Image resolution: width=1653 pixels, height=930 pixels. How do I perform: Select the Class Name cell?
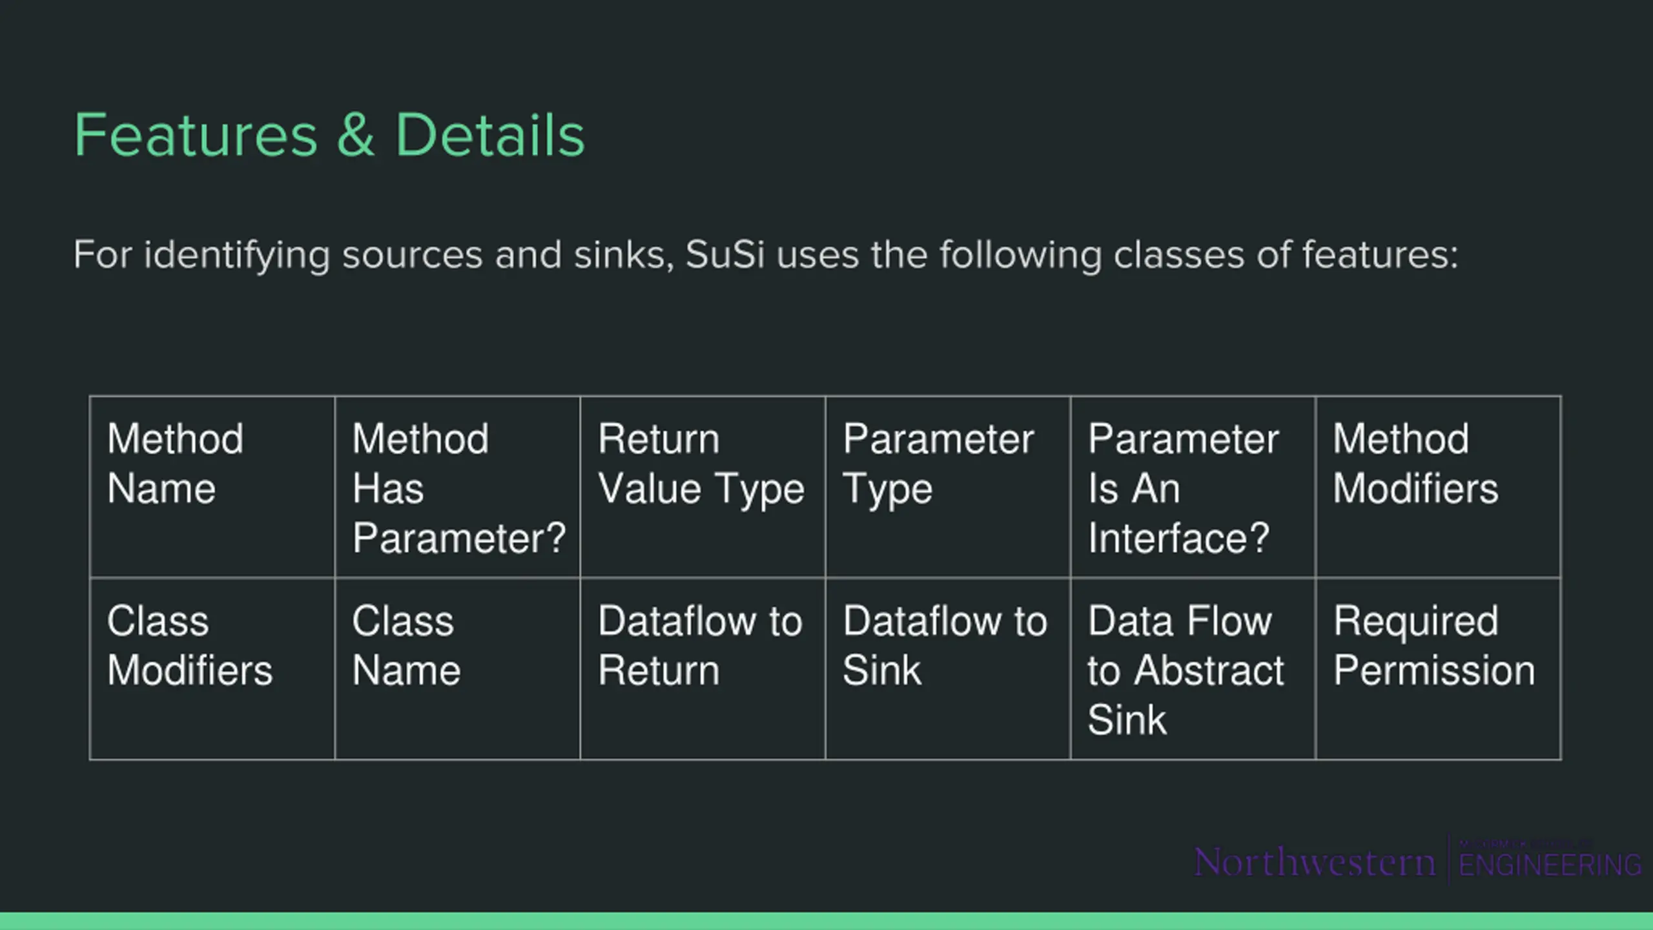pos(458,669)
